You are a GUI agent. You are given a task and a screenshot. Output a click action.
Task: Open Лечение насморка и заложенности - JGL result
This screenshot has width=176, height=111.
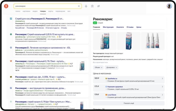(43, 48)
